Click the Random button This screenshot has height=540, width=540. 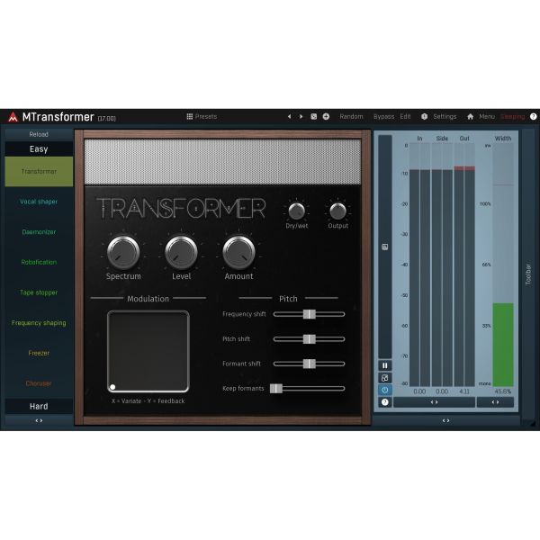351,116
